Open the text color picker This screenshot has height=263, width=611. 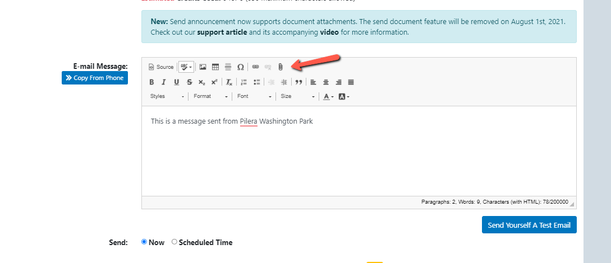pos(328,96)
